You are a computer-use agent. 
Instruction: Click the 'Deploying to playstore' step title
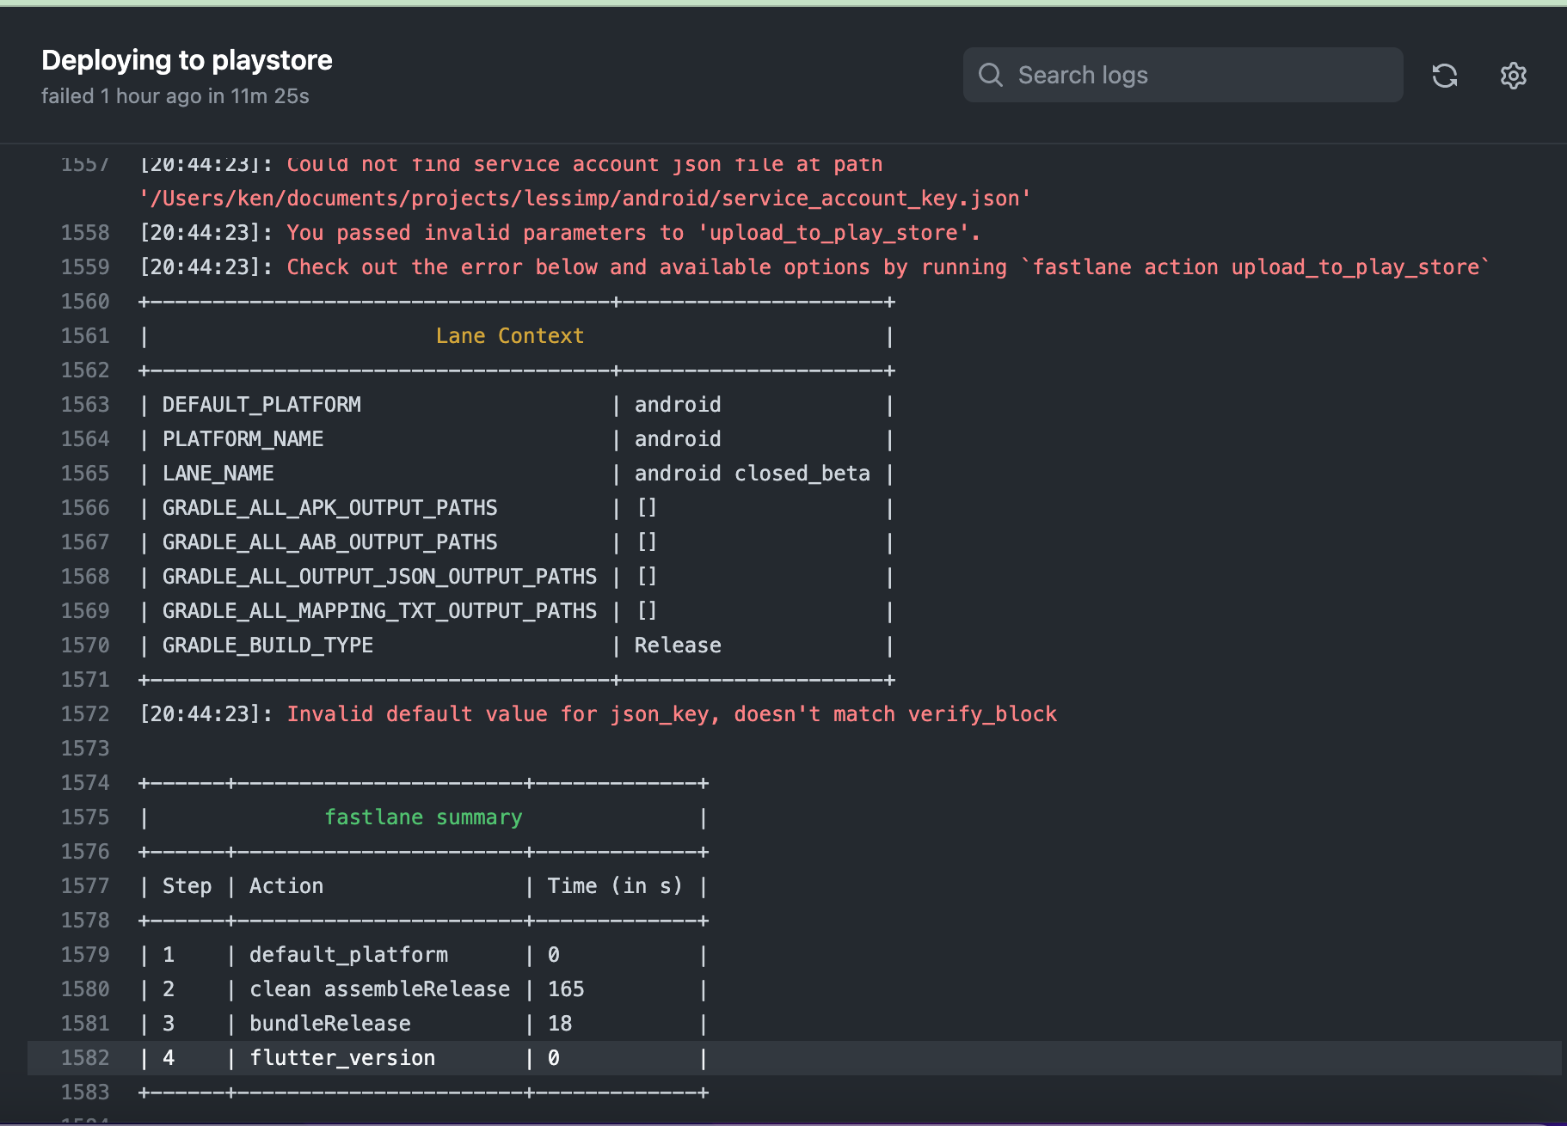point(187,60)
